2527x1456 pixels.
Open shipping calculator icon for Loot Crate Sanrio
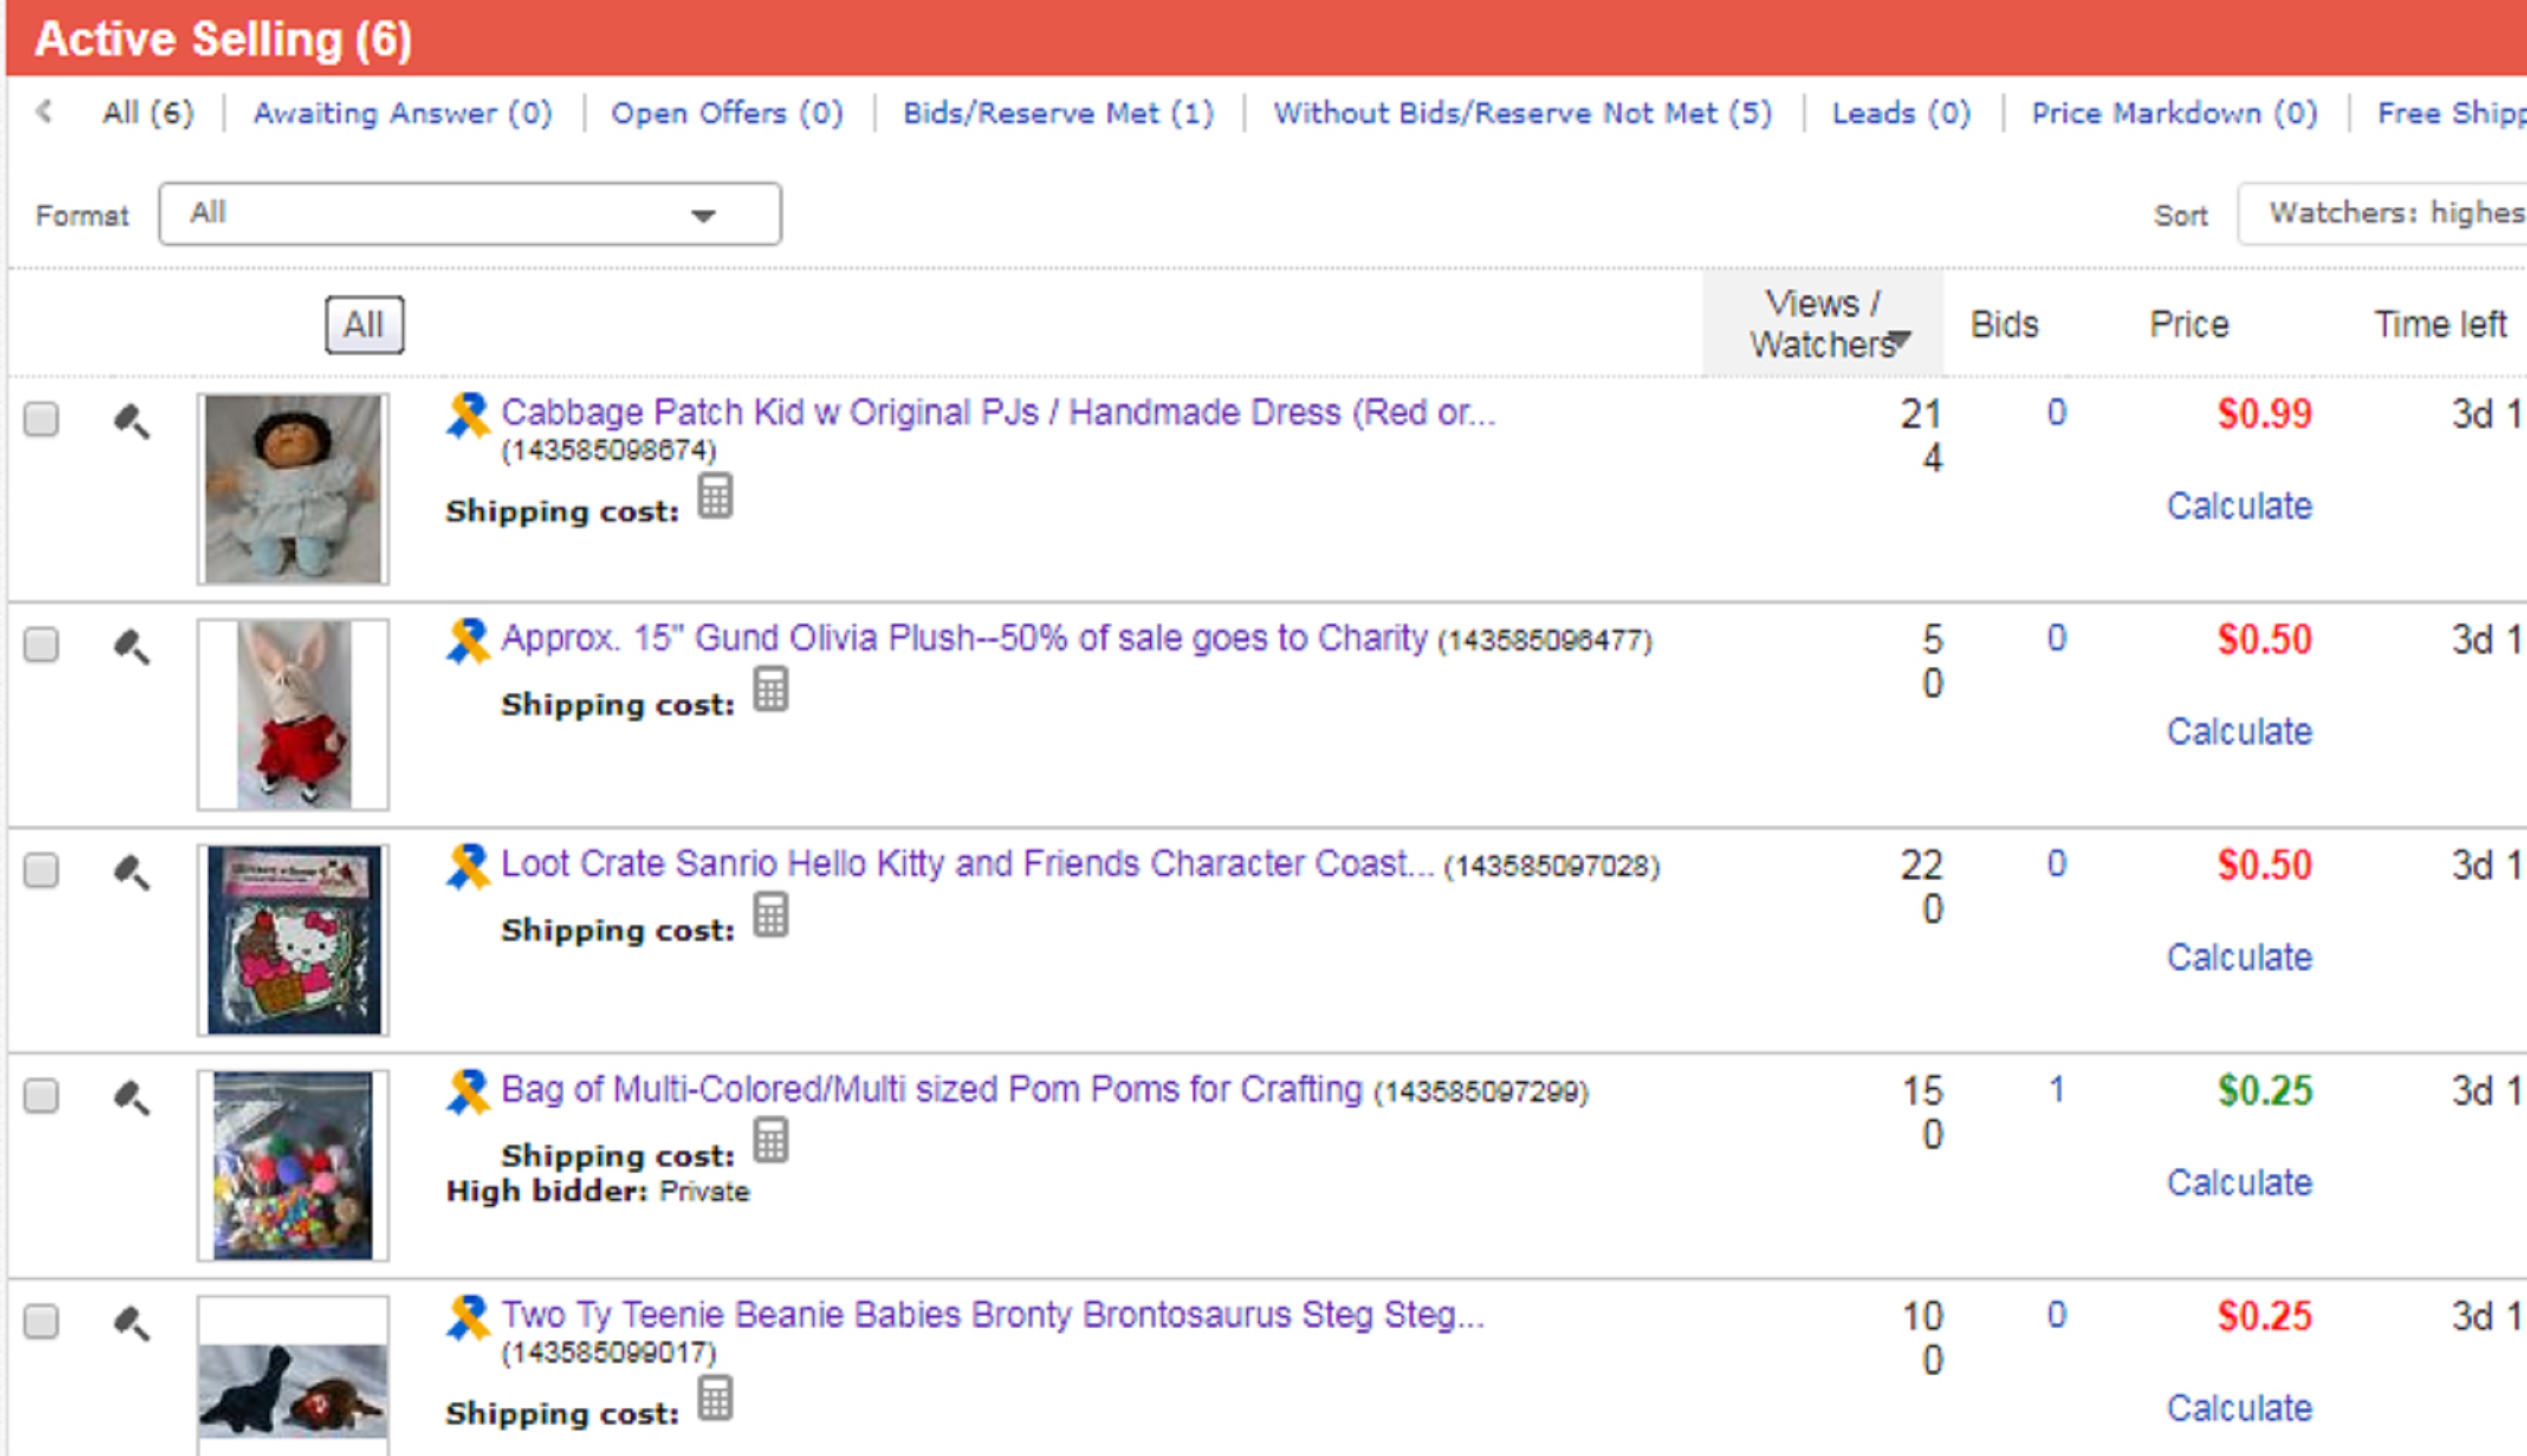770,915
